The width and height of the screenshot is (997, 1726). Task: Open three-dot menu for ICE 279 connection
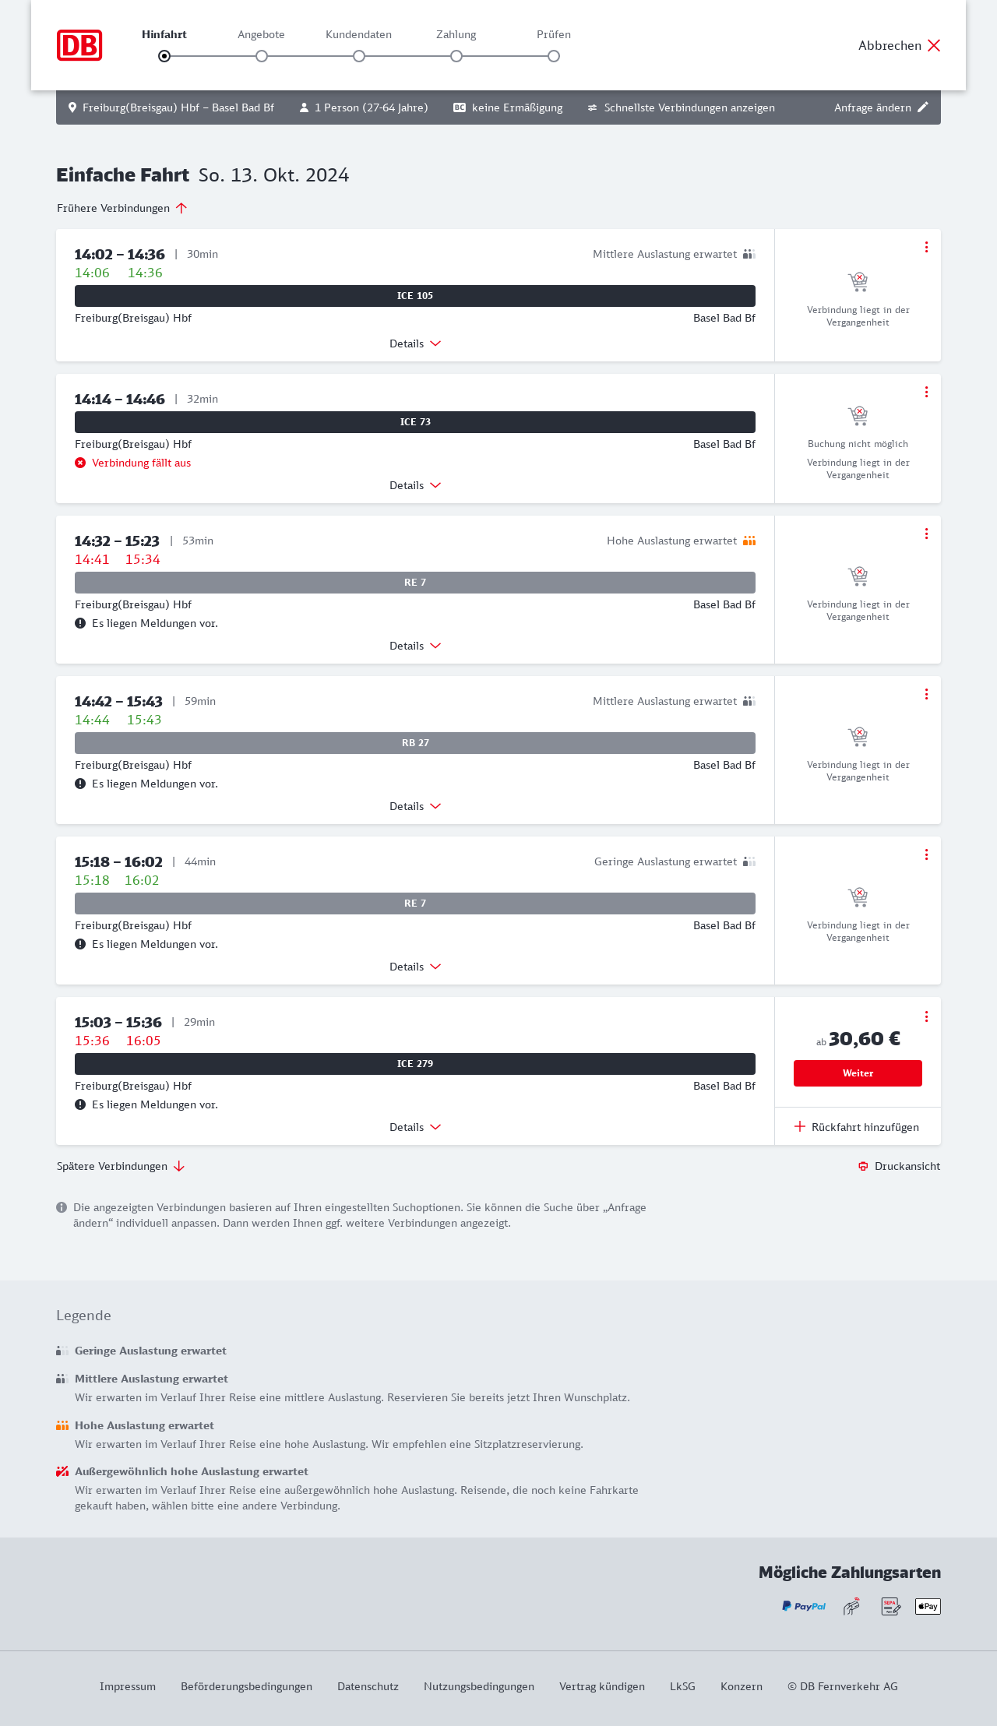tap(926, 1016)
